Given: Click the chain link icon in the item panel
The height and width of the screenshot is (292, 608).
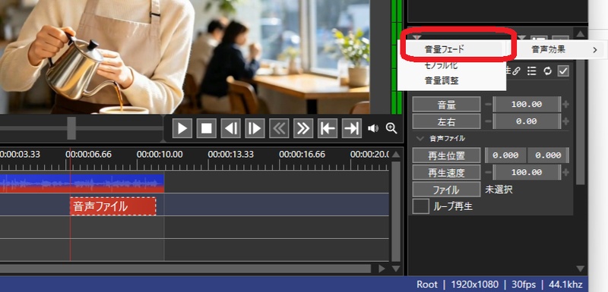Looking at the screenshot, I should (516, 71).
